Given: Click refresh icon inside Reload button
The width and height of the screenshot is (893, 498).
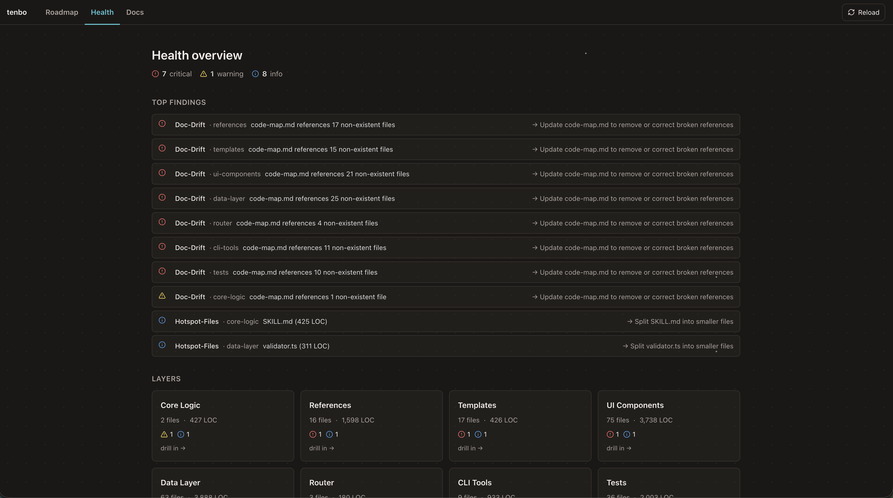Looking at the screenshot, I should click(x=851, y=12).
